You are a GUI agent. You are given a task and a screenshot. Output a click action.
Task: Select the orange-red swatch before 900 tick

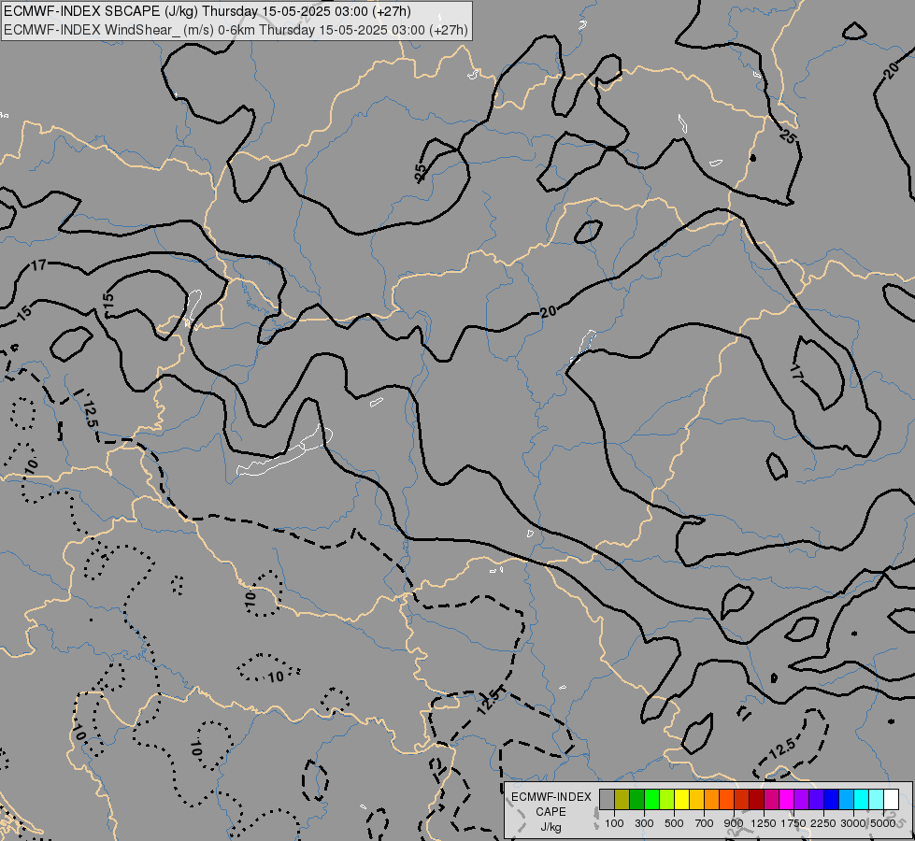(726, 800)
